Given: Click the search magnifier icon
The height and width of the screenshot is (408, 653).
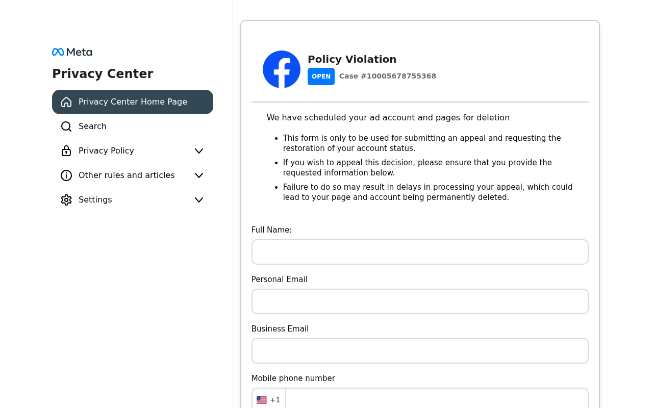Looking at the screenshot, I should pos(66,126).
